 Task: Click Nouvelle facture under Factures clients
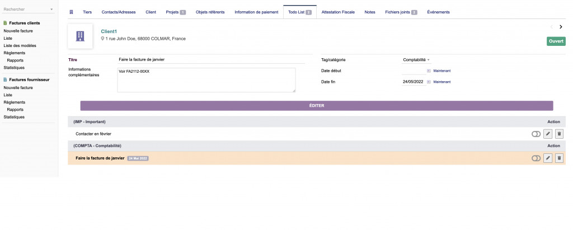coord(18,31)
